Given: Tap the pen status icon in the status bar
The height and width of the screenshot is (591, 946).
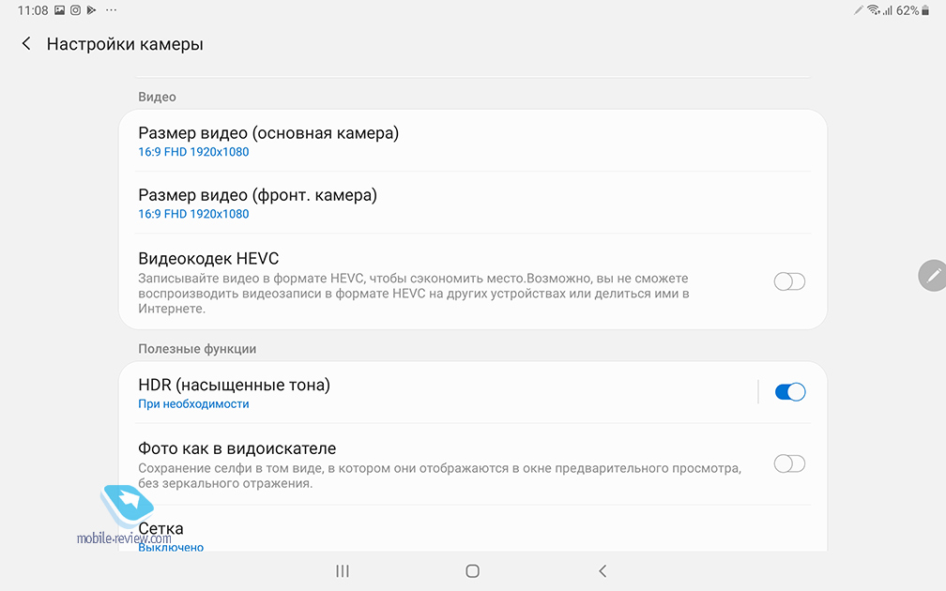Looking at the screenshot, I should (859, 10).
